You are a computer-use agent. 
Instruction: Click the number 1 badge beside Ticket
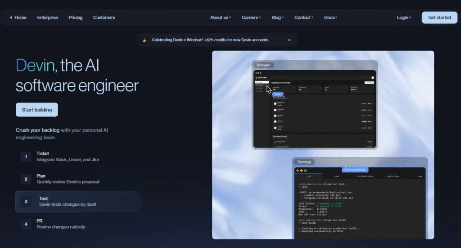pos(26,157)
